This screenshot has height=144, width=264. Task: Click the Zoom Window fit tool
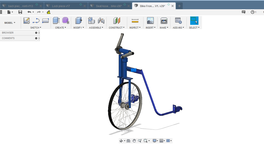pos(146,141)
